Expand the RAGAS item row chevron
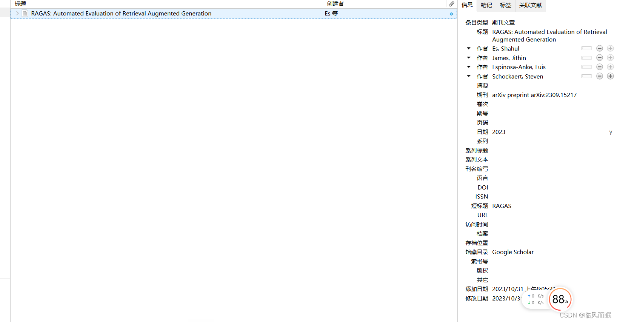The height and width of the screenshot is (322, 617). point(17,13)
